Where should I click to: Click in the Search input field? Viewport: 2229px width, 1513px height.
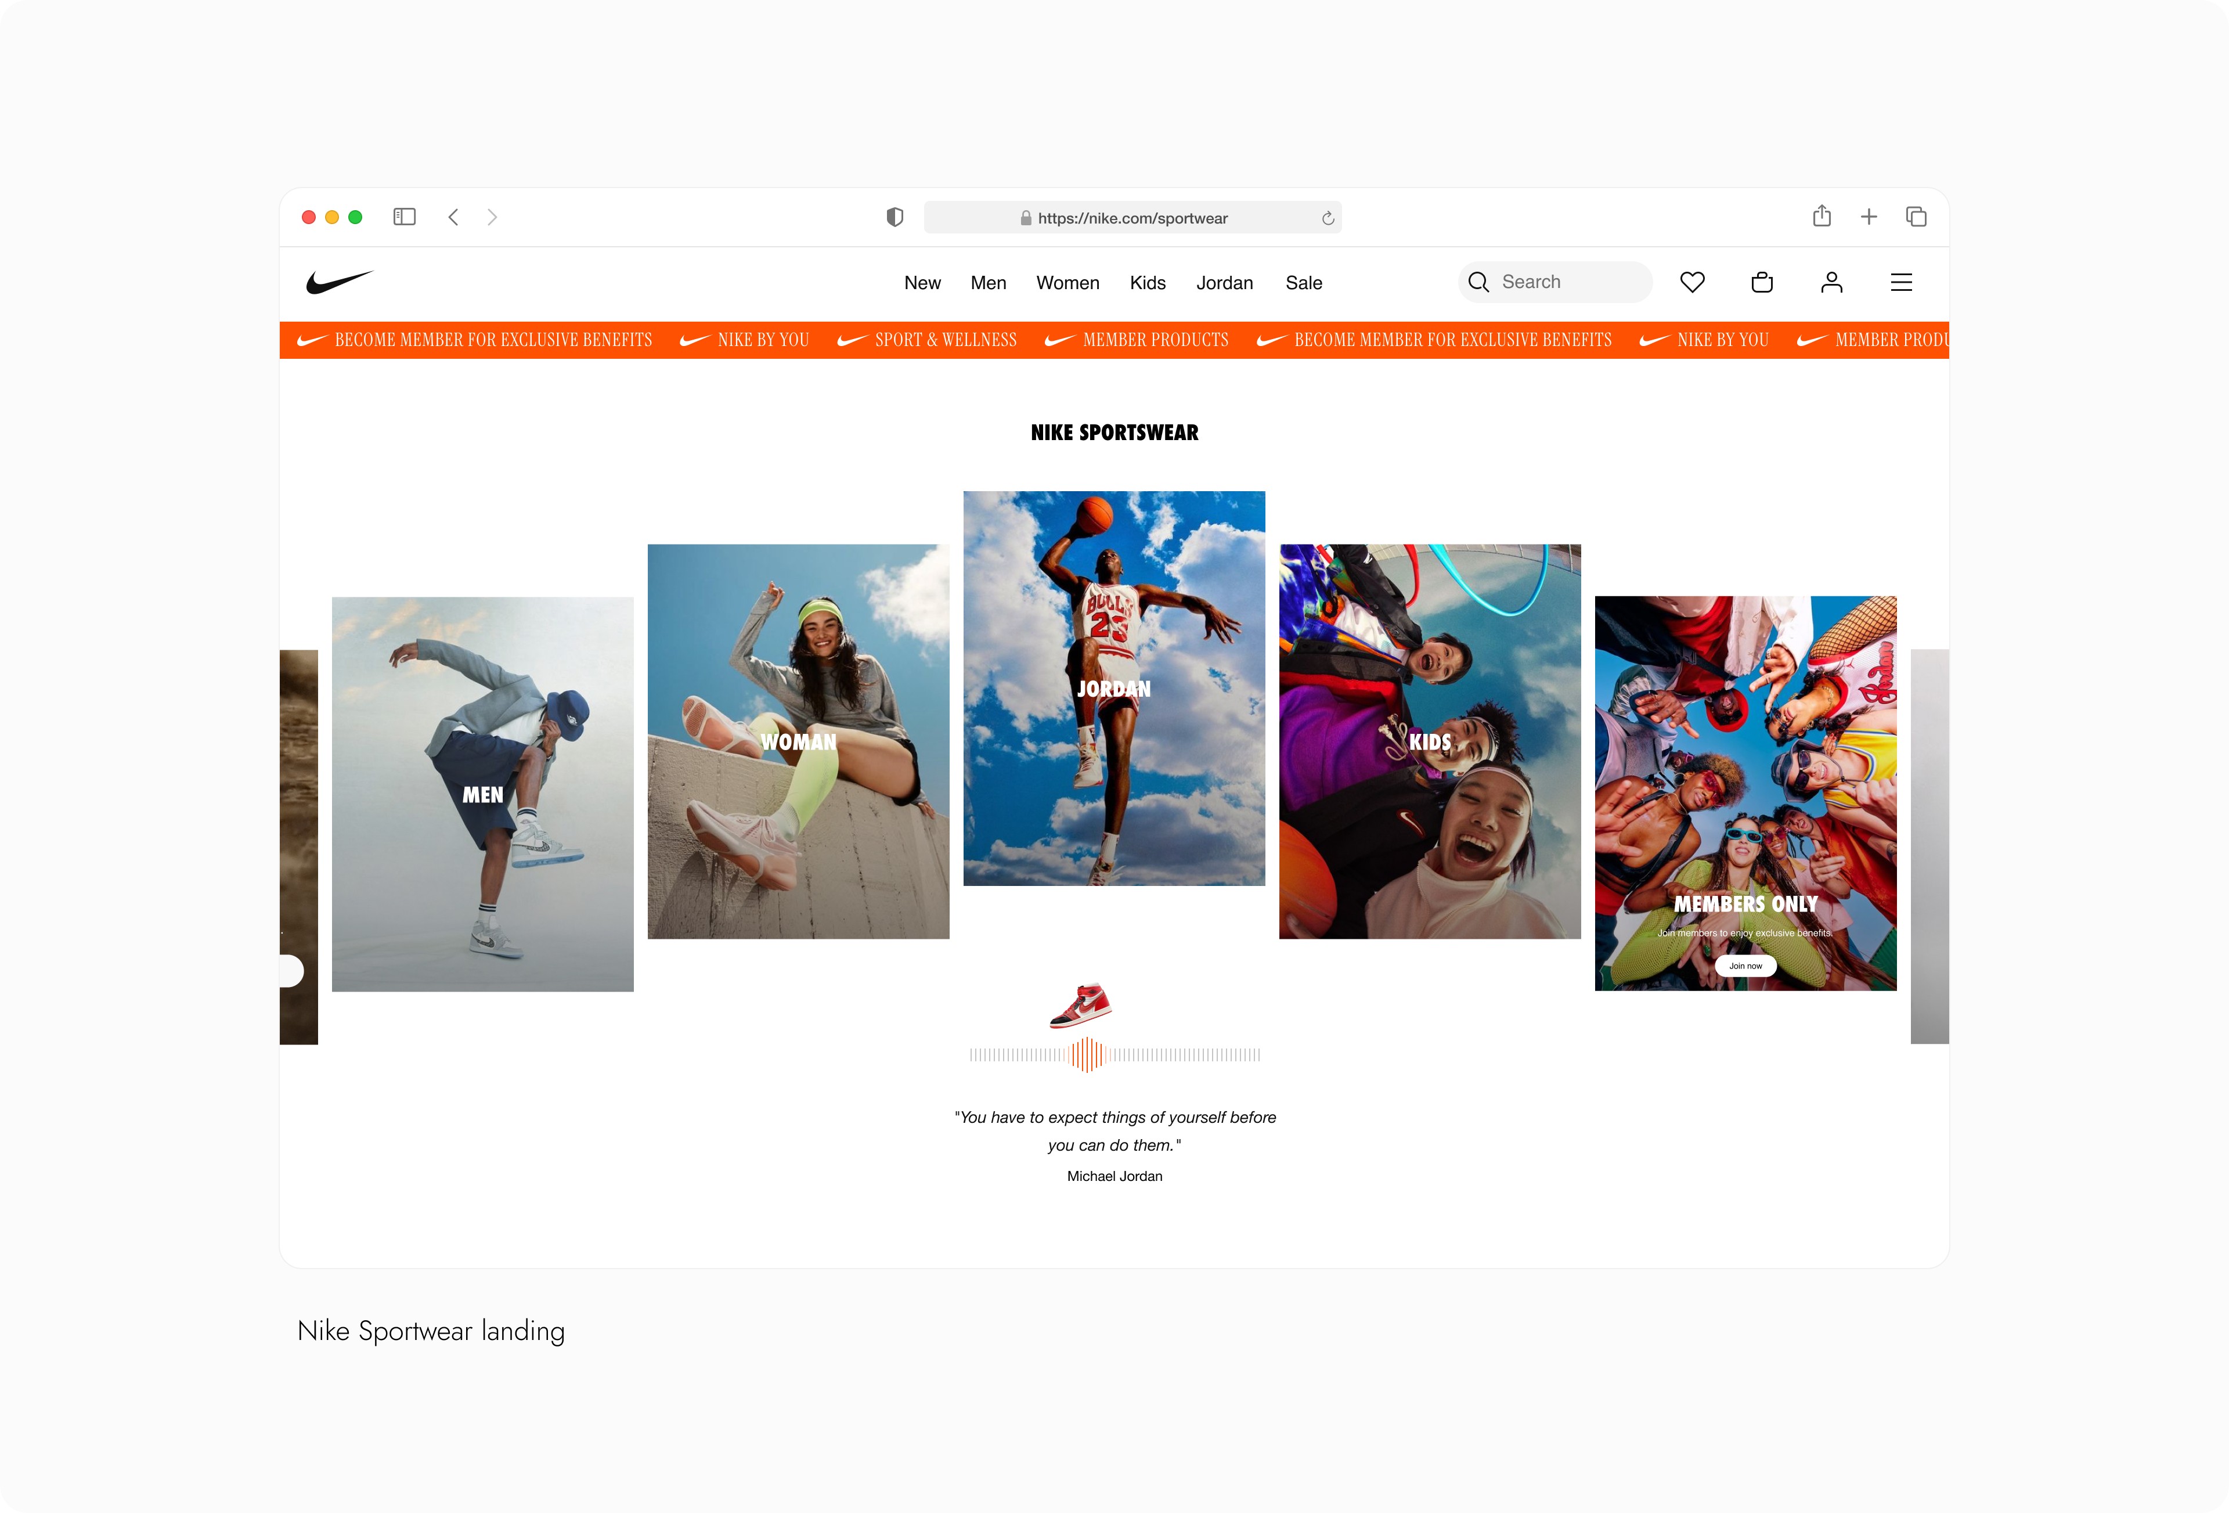click(1554, 282)
